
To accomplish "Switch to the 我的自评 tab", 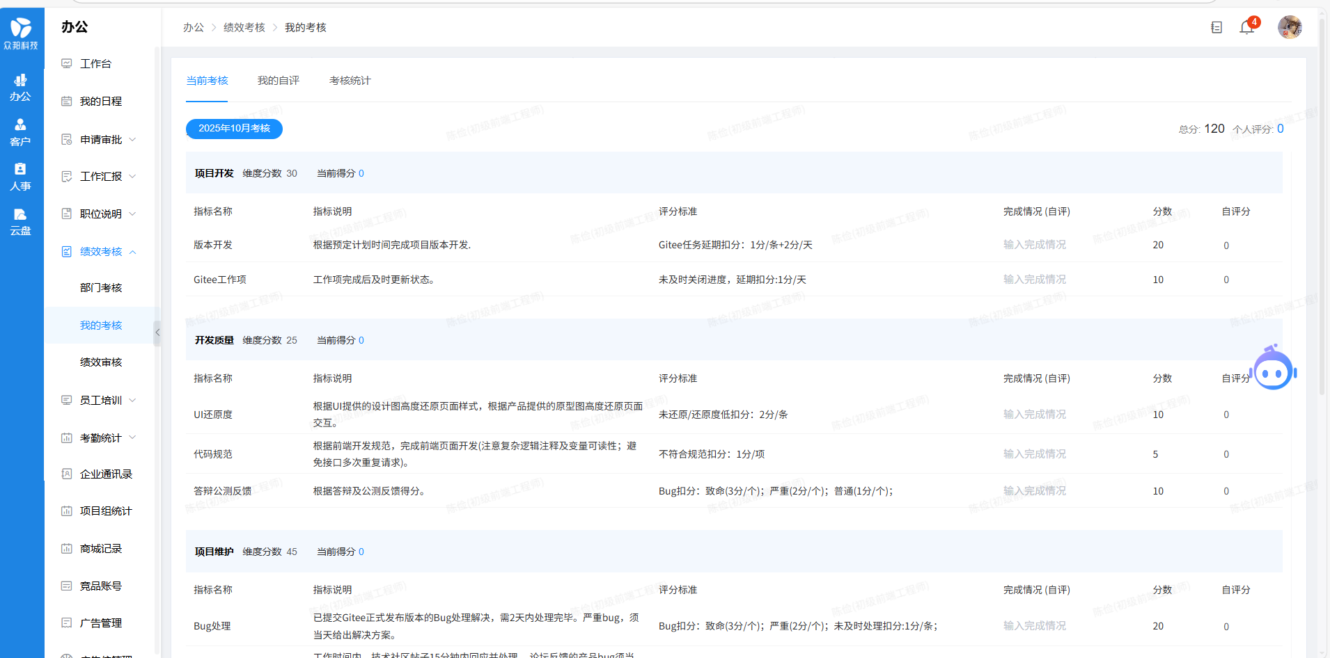I will 278,81.
